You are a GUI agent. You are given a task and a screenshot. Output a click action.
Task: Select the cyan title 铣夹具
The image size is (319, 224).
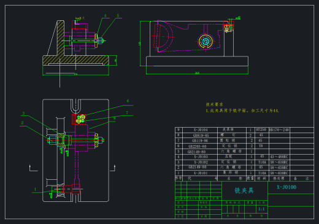244,190
